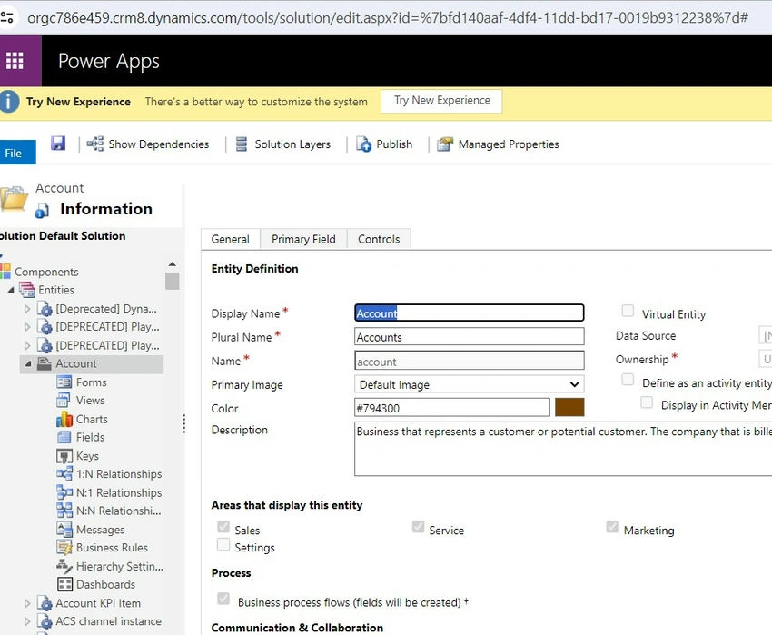This screenshot has width=772, height=635.
Task: Click into the Plural Name field
Action: pyautogui.click(x=470, y=336)
